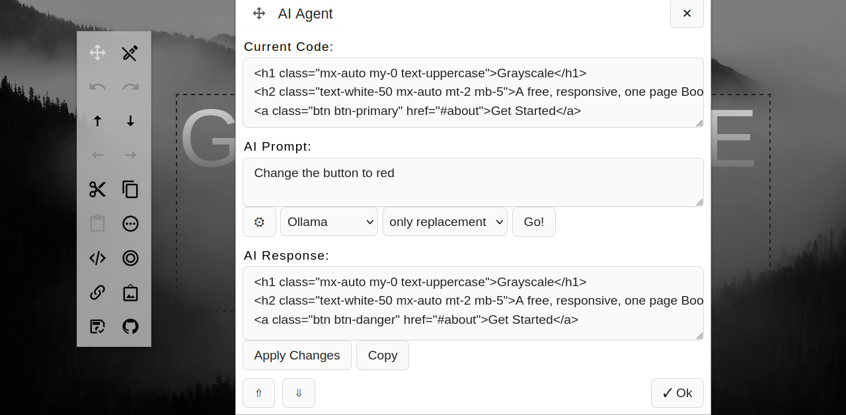Open the more options ellipsis icon
The height and width of the screenshot is (415, 846).
pos(130,223)
